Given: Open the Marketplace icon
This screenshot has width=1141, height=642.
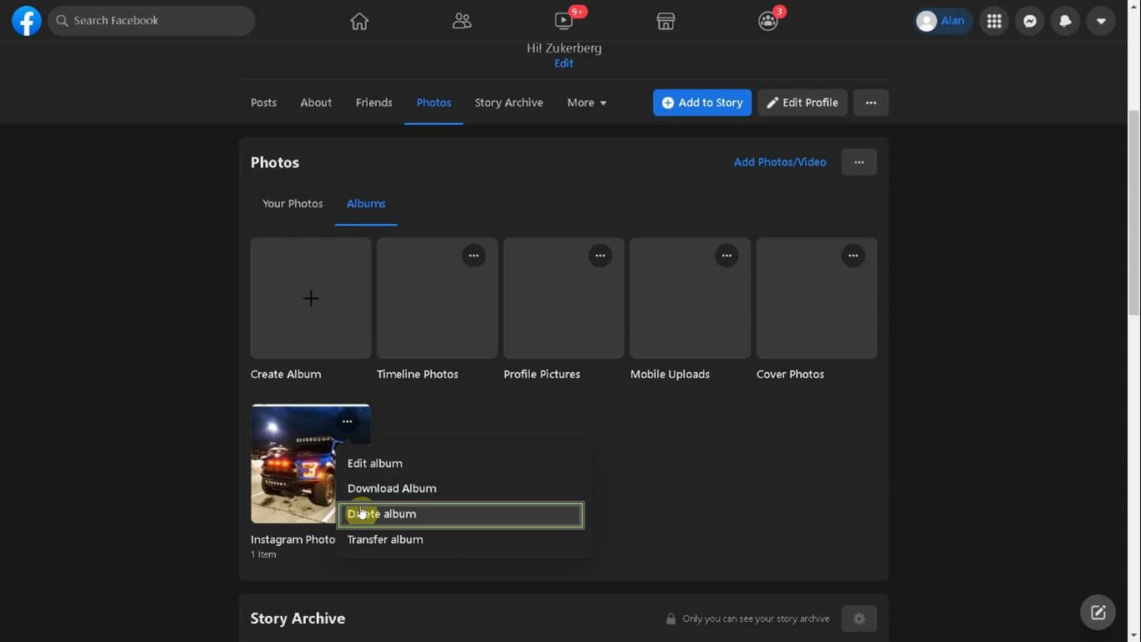Looking at the screenshot, I should (665, 21).
